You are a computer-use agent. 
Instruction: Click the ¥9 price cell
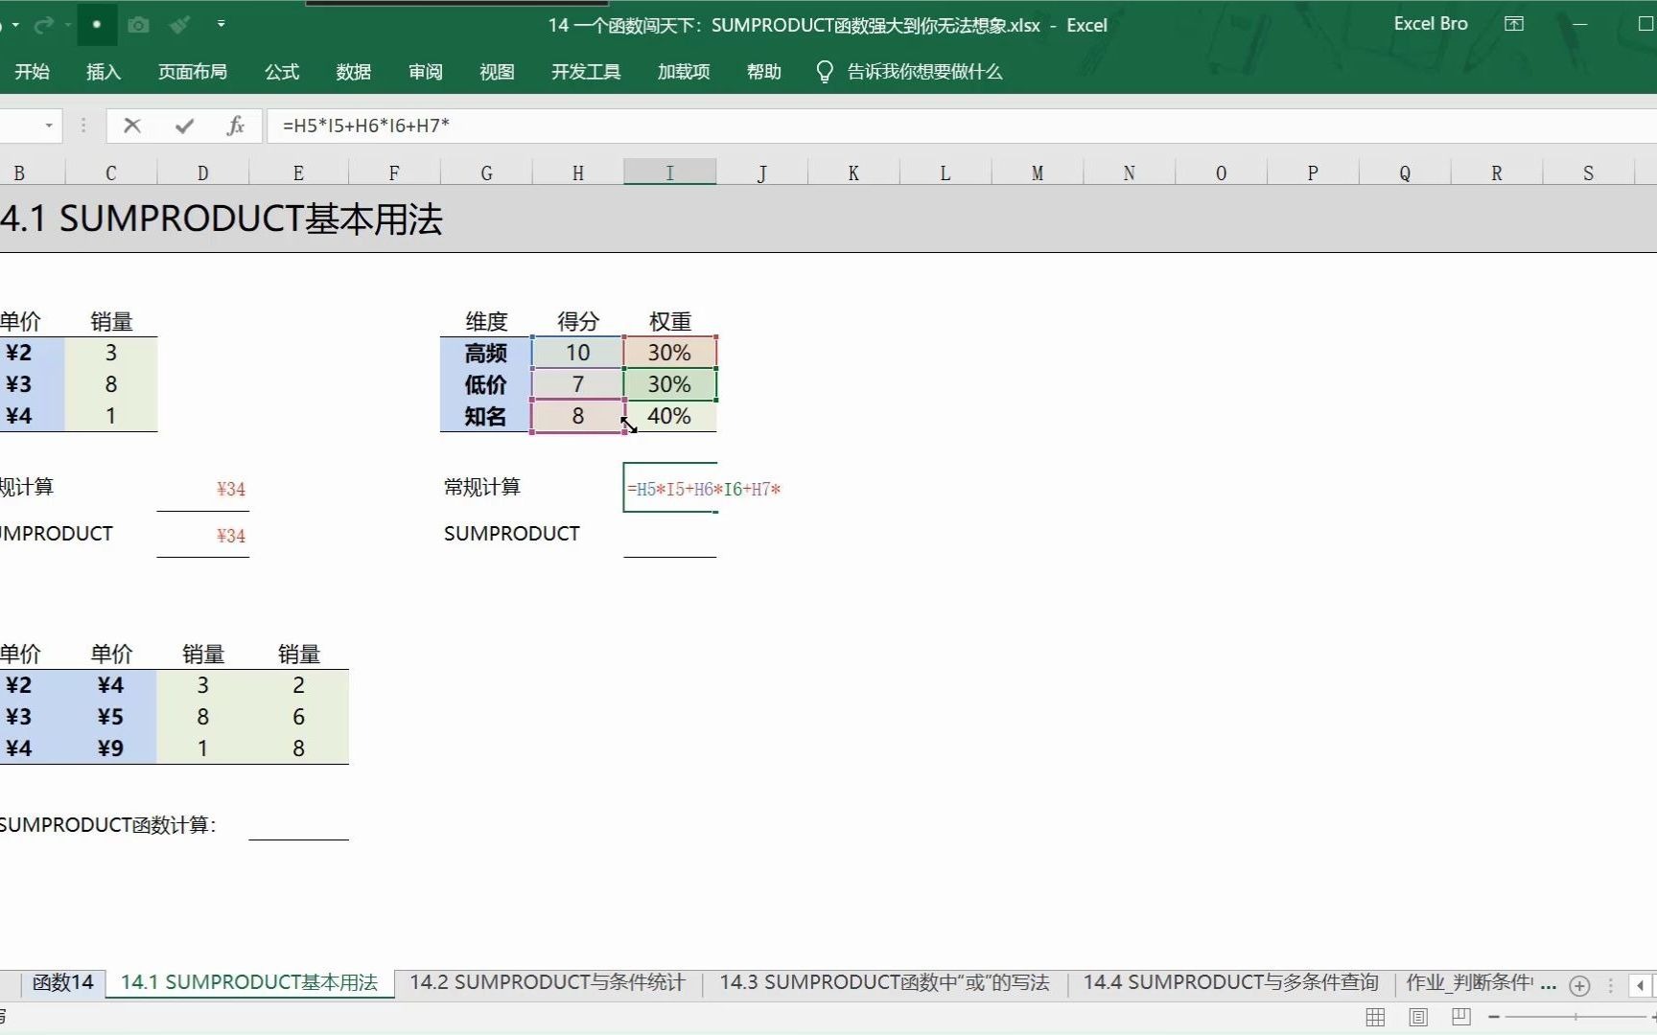pos(110,747)
